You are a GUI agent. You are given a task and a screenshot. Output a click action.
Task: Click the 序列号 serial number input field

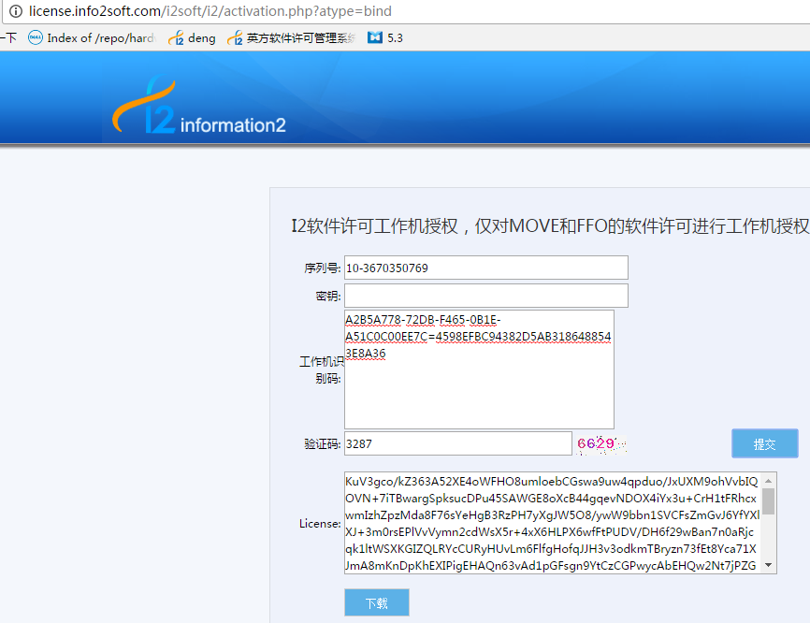tap(486, 268)
